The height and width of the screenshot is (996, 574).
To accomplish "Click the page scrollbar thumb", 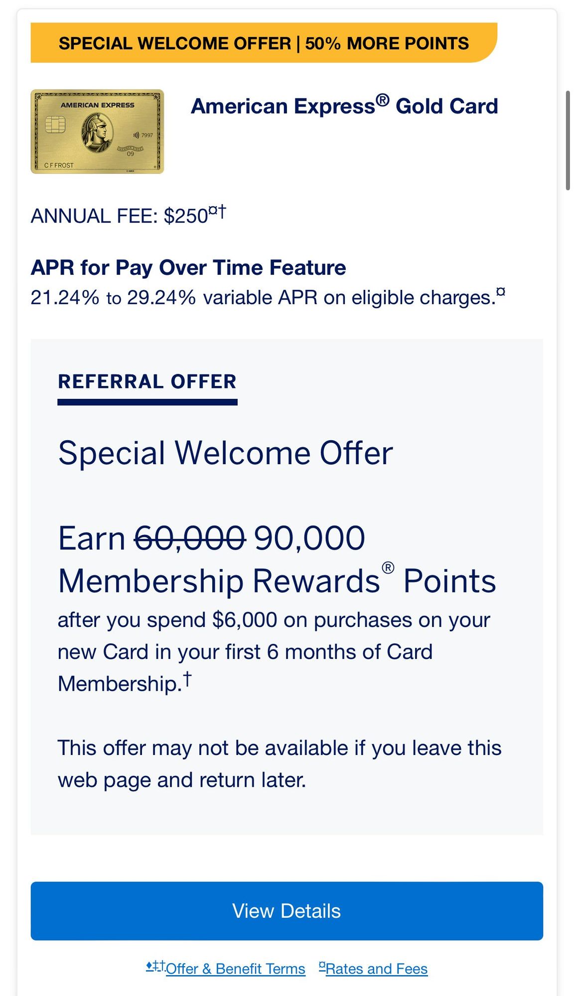I will (568, 140).
